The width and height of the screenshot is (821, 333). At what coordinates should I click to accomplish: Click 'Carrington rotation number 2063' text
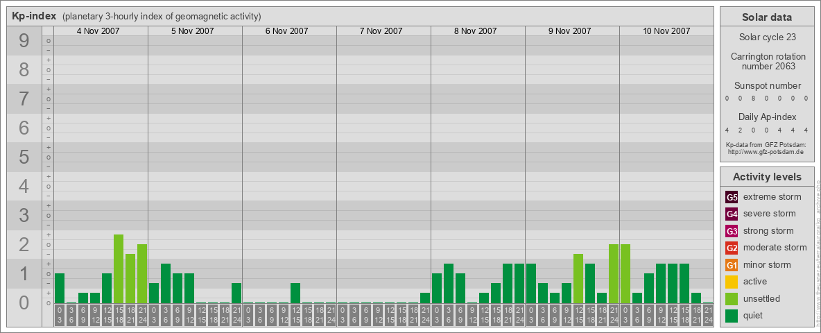tap(768, 61)
